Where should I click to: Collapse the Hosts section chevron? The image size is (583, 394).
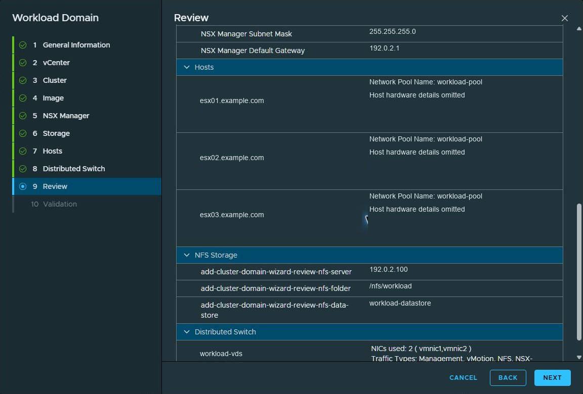tap(187, 67)
